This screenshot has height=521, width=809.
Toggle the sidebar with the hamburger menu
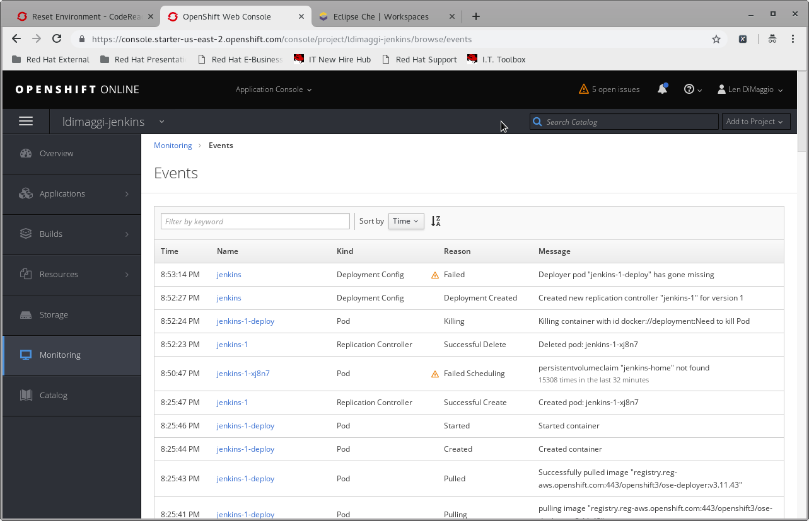26,121
